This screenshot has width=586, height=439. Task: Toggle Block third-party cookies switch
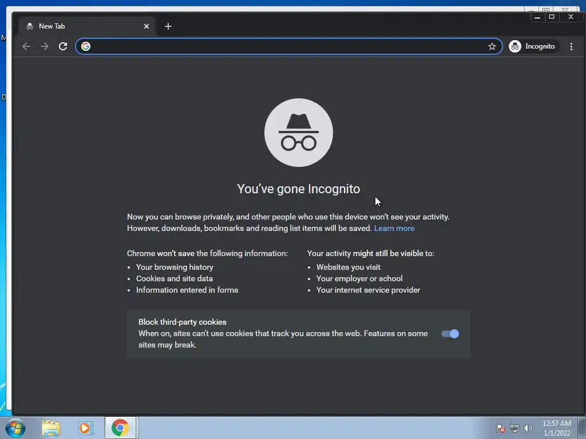coord(450,334)
